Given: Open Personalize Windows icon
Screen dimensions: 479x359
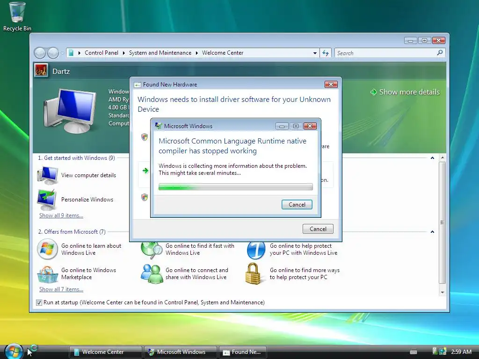Looking at the screenshot, I should (47, 200).
